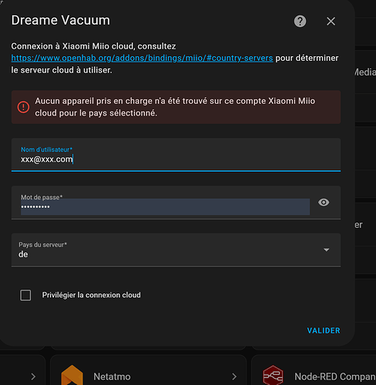Screen dimensions: 376x385
Task: Click the error message about no supported device
Action: click(x=175, y=107)
